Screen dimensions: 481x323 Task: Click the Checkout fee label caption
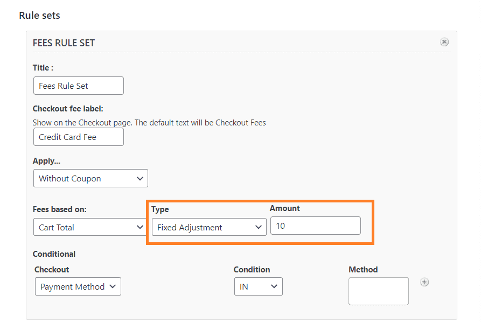click(68, 109)
